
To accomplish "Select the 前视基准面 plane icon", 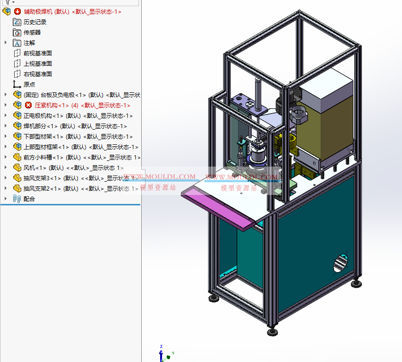I will [17, 53].
